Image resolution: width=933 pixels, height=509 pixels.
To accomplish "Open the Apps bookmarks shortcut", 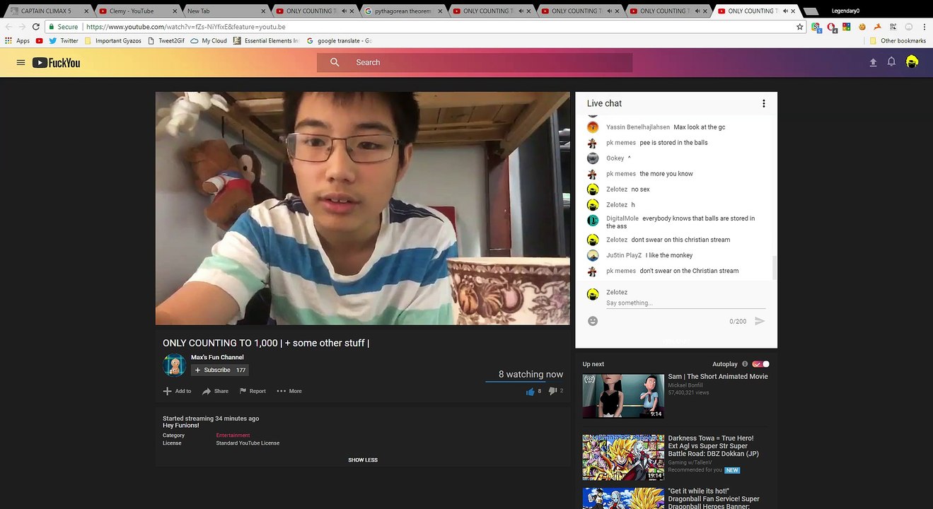I will [x=17, y=41].
